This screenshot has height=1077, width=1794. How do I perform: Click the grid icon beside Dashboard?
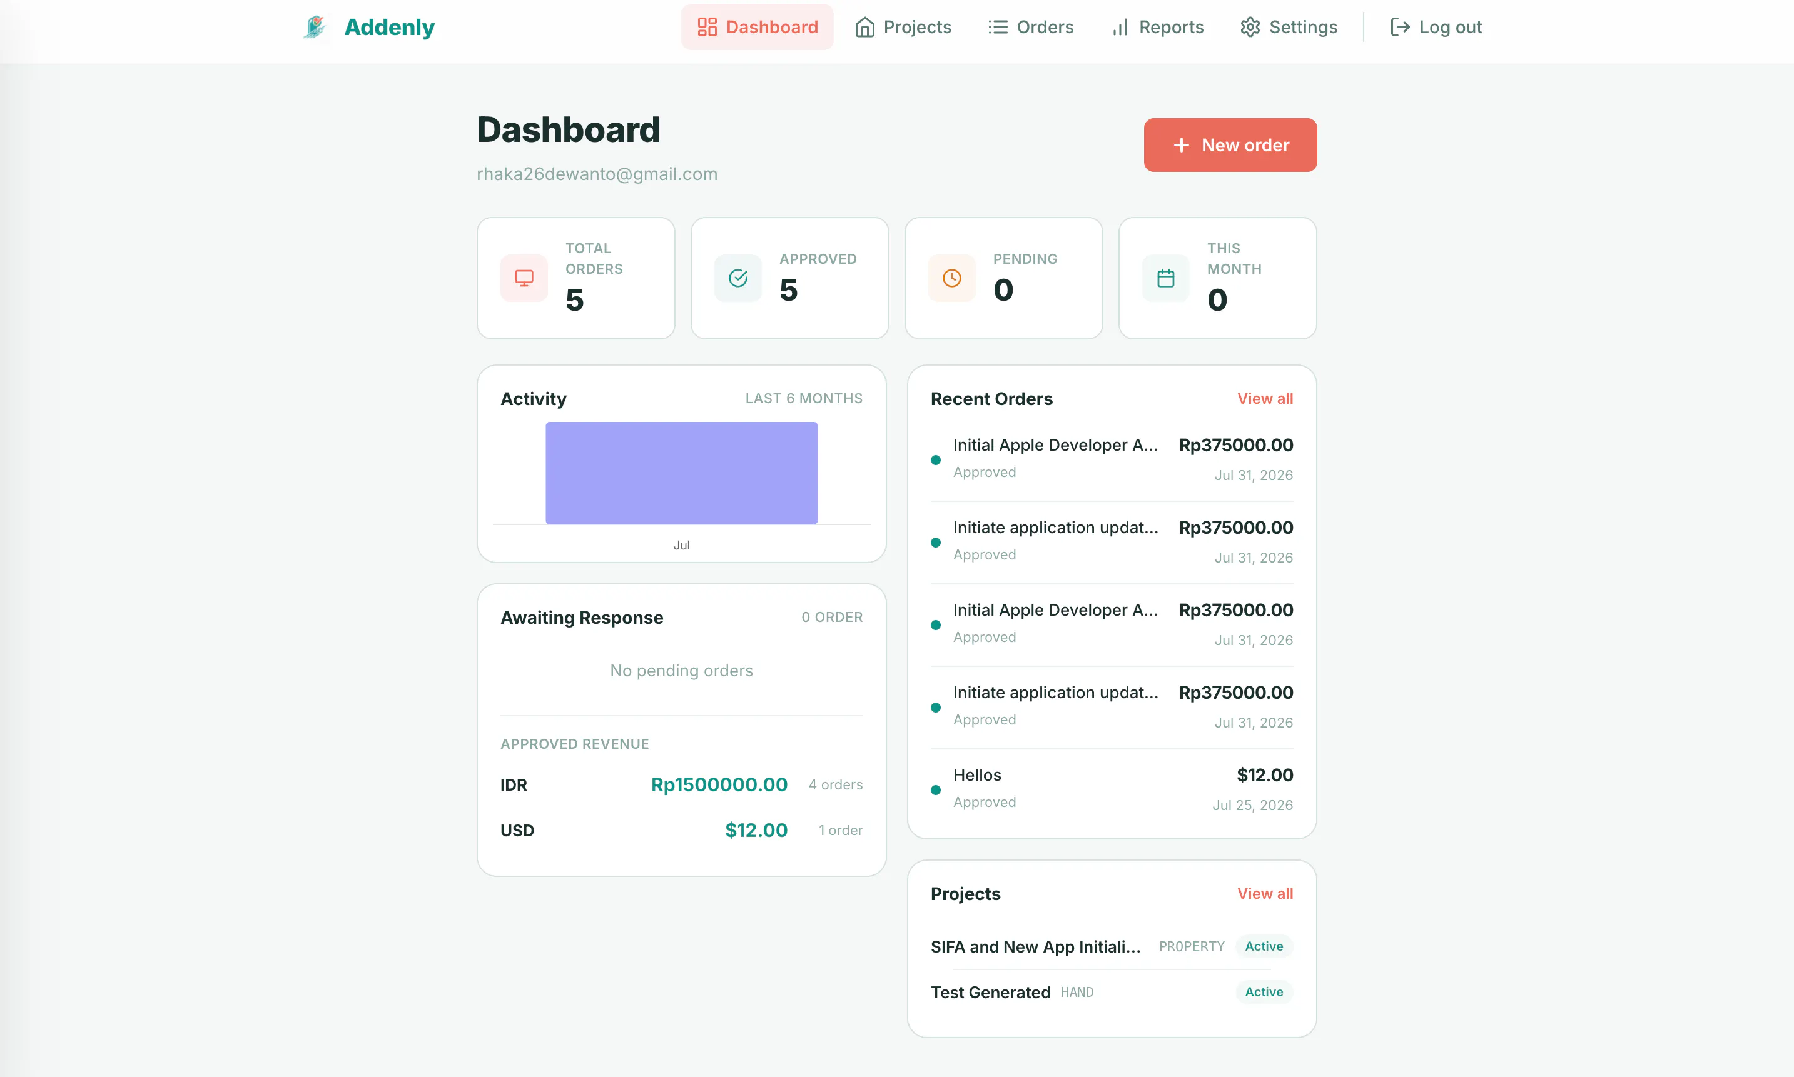click(x=707, y=27)
